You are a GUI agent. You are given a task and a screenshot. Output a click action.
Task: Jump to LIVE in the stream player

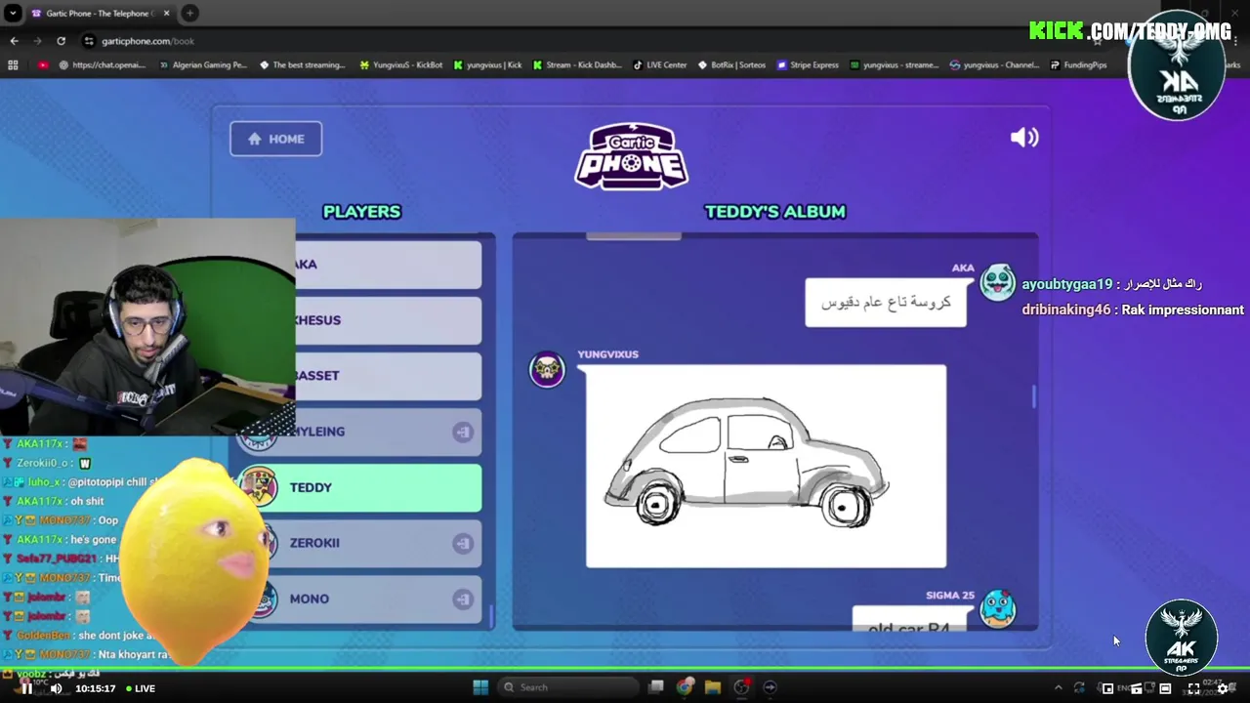pos(140,688)
